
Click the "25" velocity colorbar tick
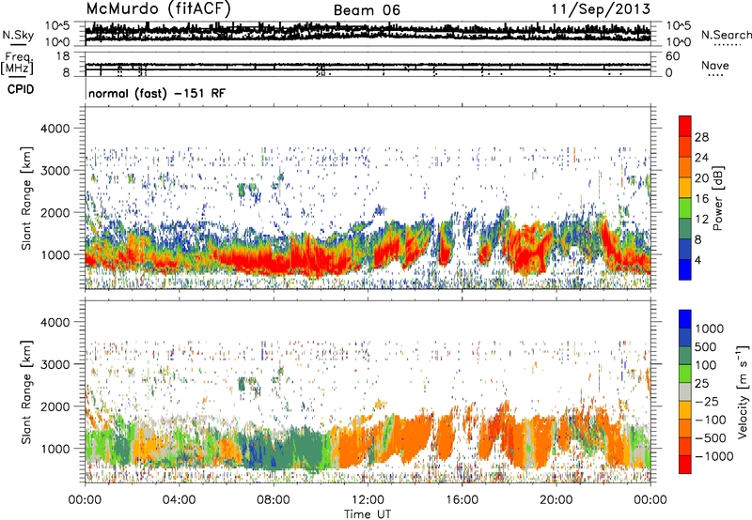701,384
